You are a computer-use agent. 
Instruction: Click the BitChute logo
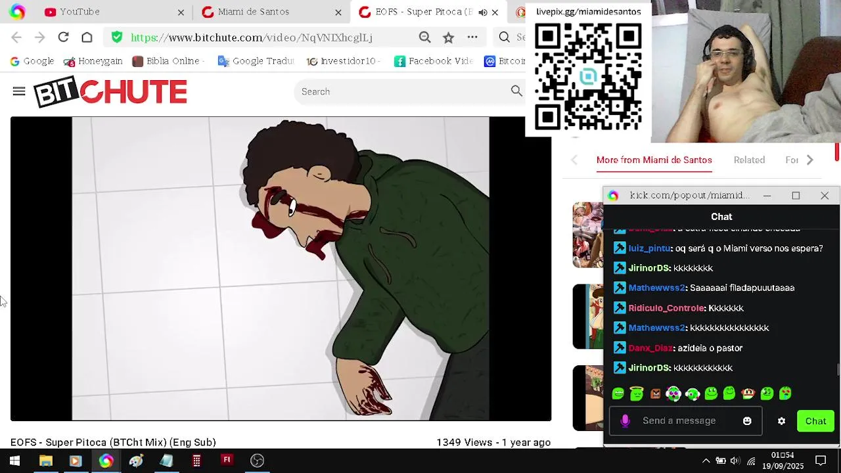[x=110, y=92]
